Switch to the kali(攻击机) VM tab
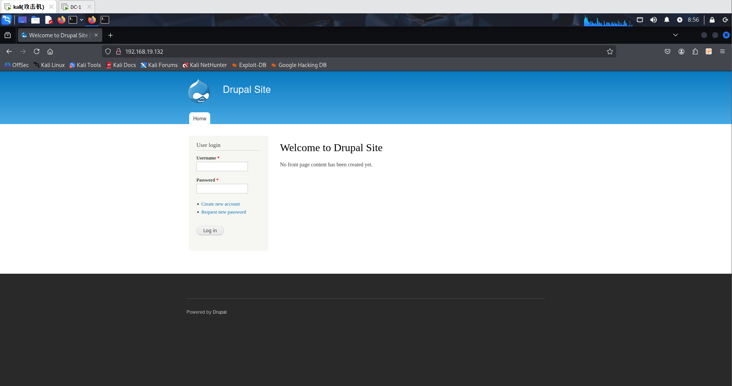The height and width of the screenshot is (386, 732). (29, 7)
